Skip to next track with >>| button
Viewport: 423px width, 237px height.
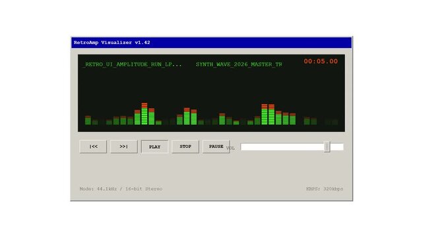(124, 147)
